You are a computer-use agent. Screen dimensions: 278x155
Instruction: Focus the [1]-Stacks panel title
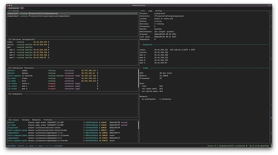point(13,11)
